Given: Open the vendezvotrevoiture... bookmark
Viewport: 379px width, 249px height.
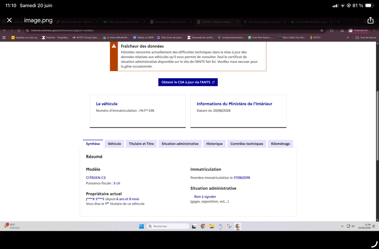Looking at the screenshot, I should pos(231,37).
